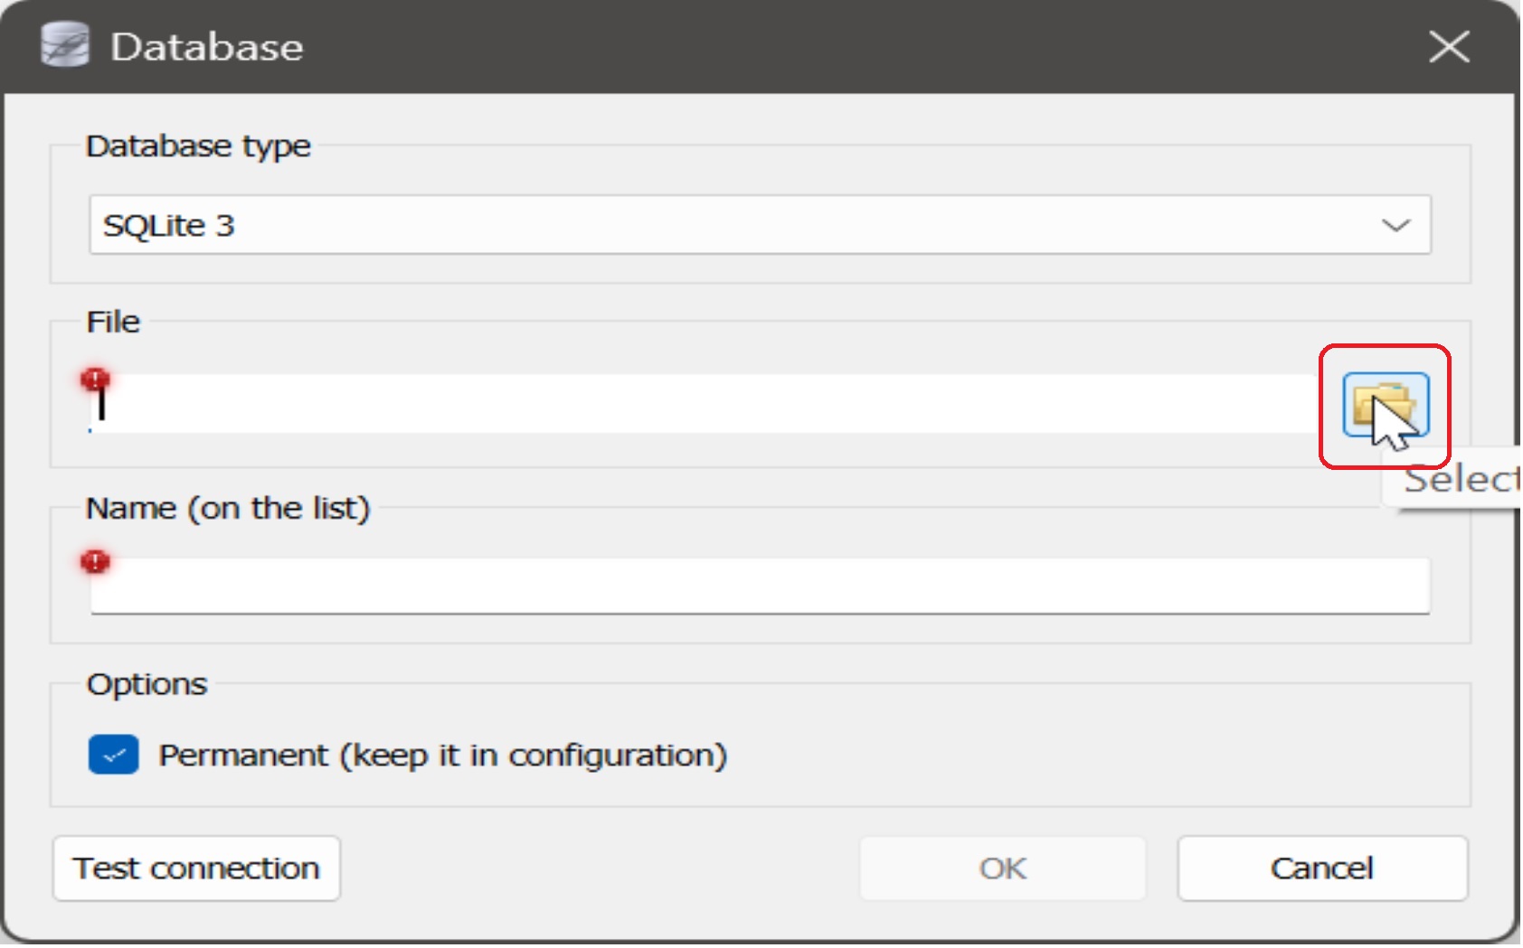This screenshot has width=1523, height=948.
Task: Click the Database type group label
Action: (x=198, y=146)
